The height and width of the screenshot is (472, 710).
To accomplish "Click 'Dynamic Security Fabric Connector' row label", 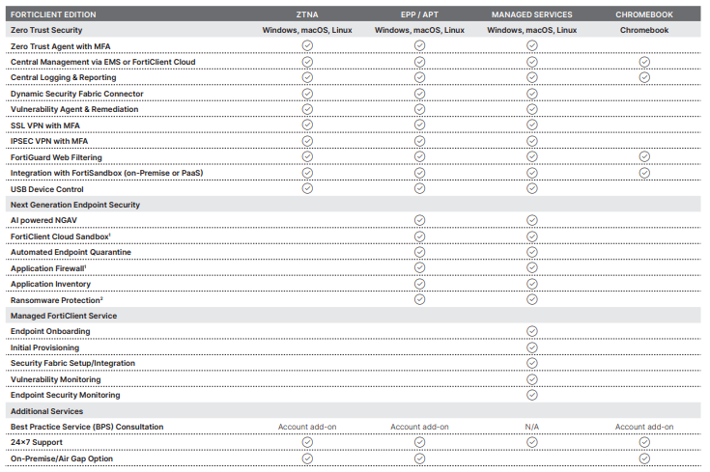I will point(77,94).
